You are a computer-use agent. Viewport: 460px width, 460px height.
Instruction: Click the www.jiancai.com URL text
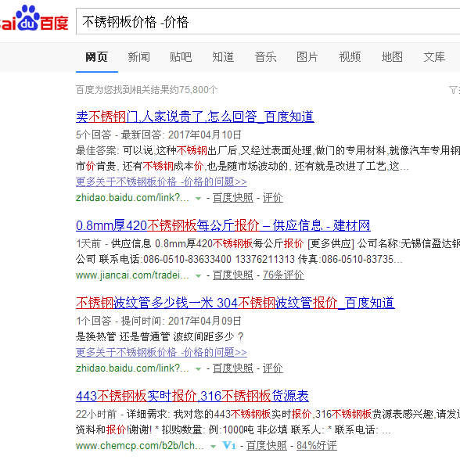[x=132, y=275]
